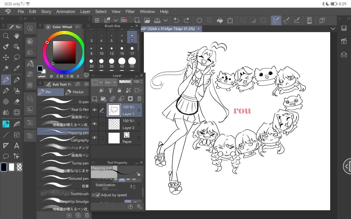Hide the Paper layer eye icon
This screenshot has width=351, height=219.
[x=94, y=138]
